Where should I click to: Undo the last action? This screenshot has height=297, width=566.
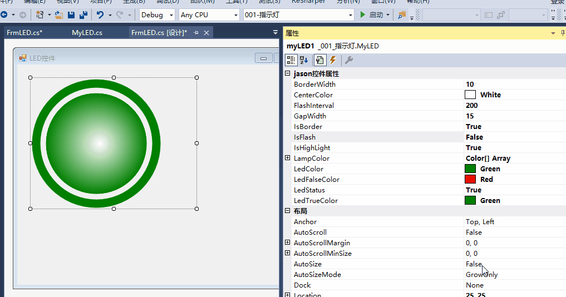pos(100,15)
